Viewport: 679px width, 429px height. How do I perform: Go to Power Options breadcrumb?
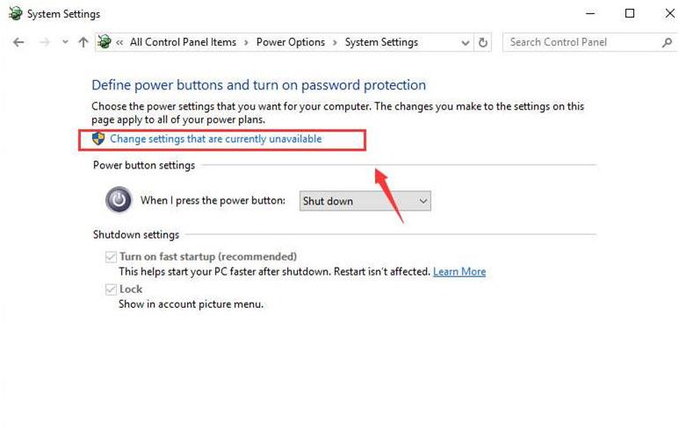point(290,42)
